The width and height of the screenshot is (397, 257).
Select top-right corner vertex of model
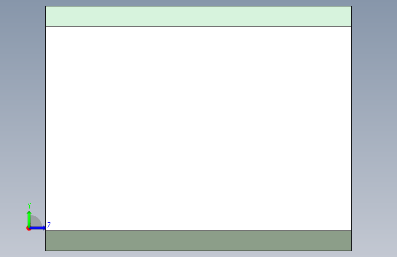(x=351, y=6)
